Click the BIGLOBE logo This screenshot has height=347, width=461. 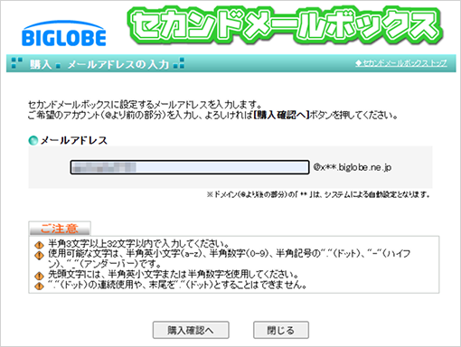[x=64, y=33]
